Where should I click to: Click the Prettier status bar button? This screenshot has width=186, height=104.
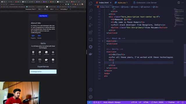[170, 102]
